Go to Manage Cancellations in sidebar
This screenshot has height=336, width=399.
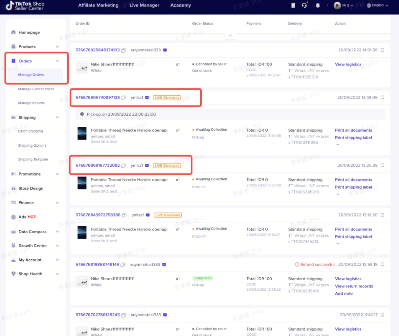coord(36,89)
